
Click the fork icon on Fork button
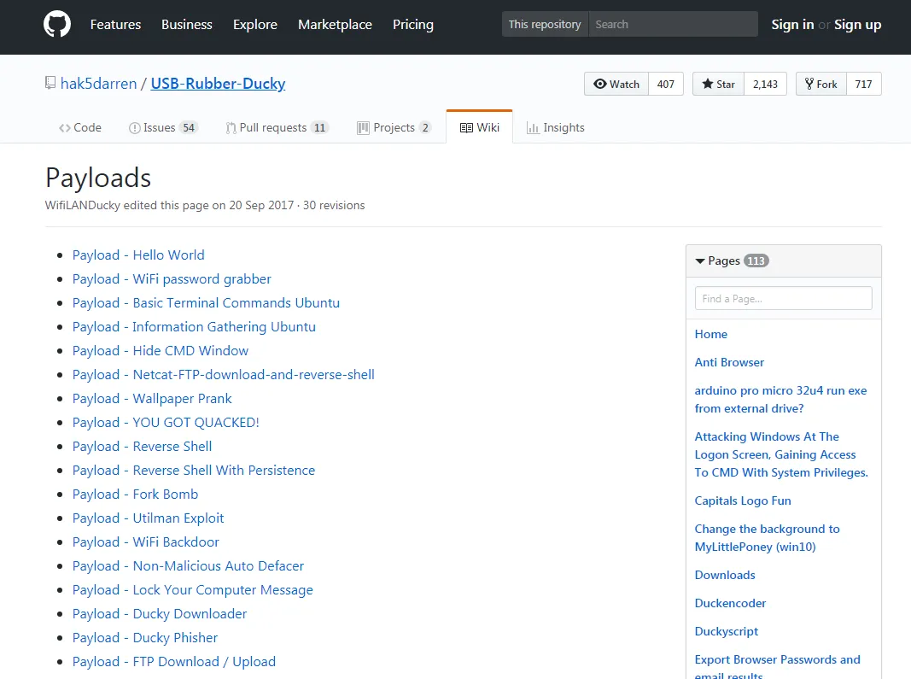point(809,84)
